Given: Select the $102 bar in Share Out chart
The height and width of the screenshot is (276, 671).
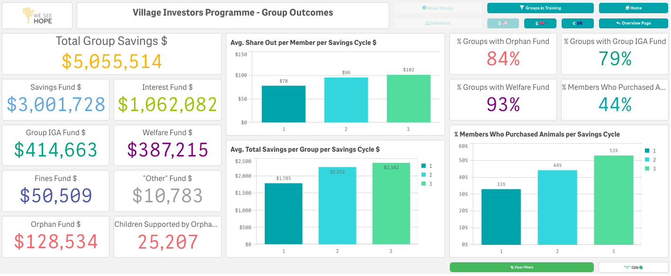Looking at the screenshot, I should pos(409,98).
